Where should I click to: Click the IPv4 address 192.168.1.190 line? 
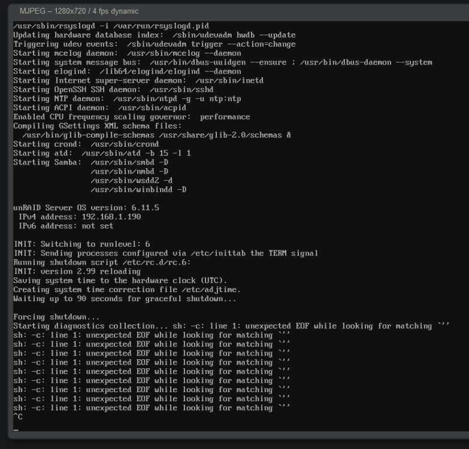80,217
